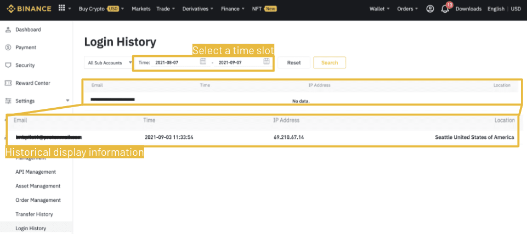
Task: Click the Search button
Action: click(x=330, y=63)
